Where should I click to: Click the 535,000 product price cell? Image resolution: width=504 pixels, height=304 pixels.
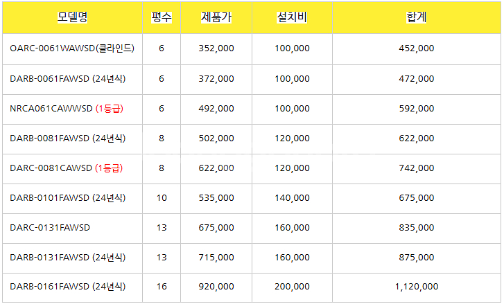coord(216,198)
